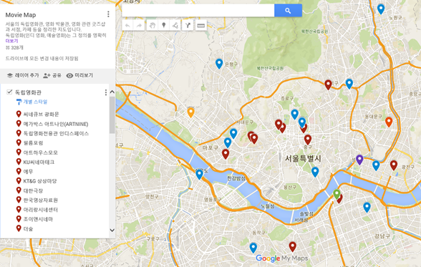Image resolution: width=421 pixels, height=267 pixels.
Task: Select the add directions tool
Action: coord(188,26)
